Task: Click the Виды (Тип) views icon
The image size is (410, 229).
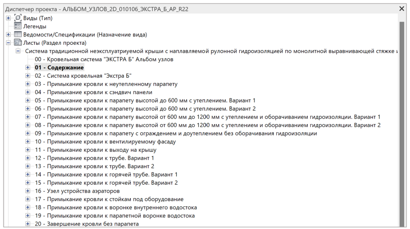Action: (x=17, y=18)
